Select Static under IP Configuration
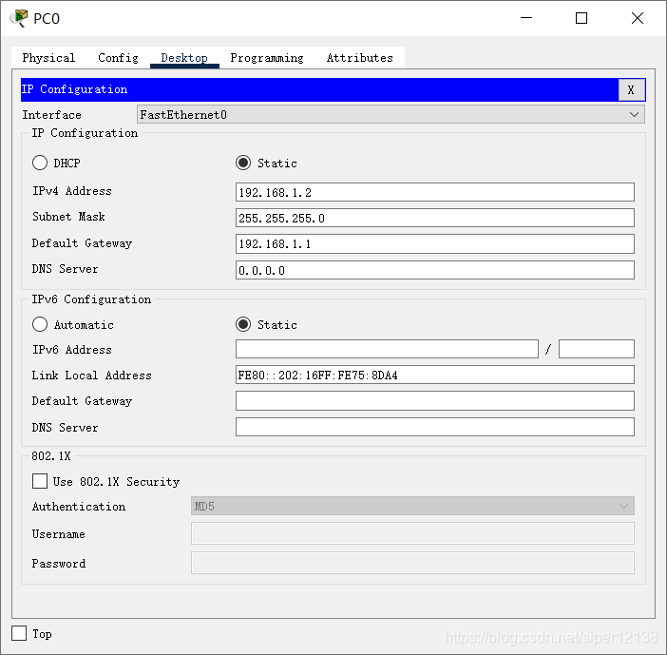Screen dimensions: 667x655 click(x=243, y=163)
